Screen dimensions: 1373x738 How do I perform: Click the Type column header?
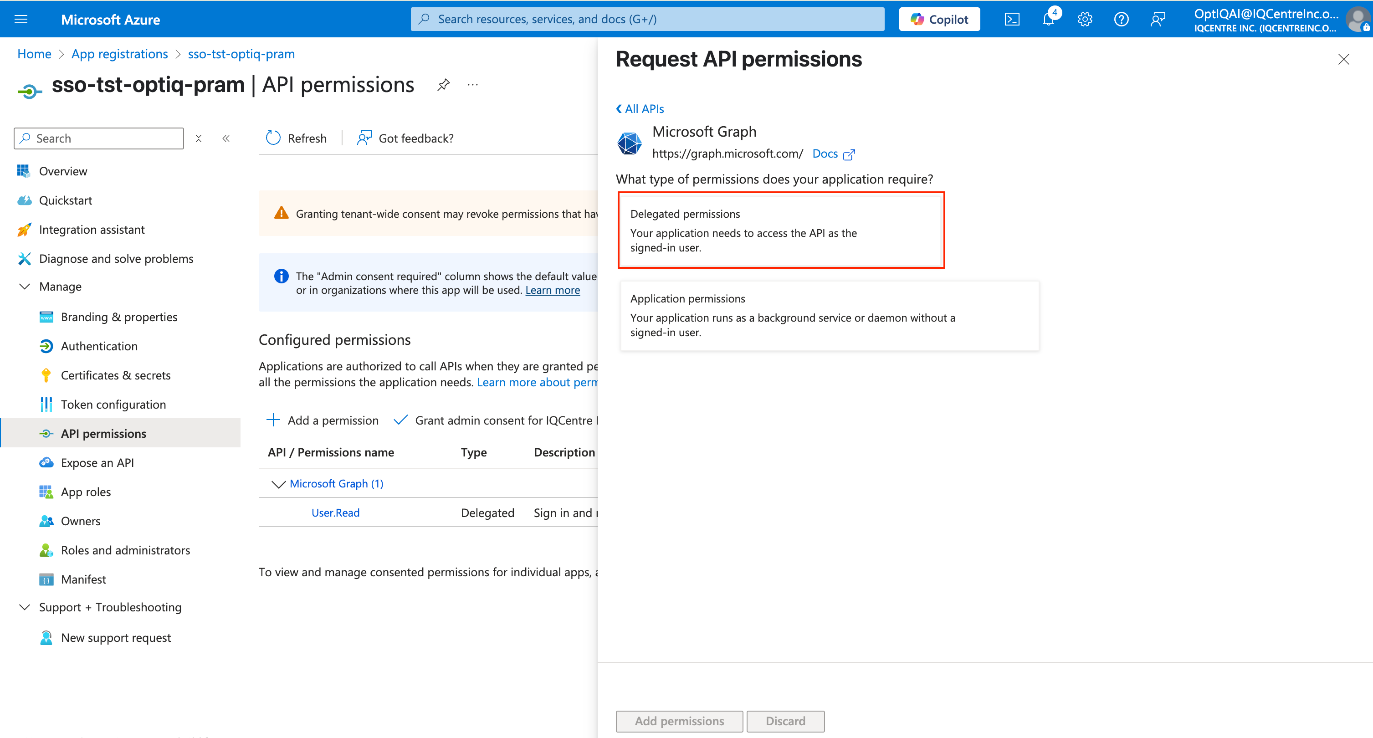click(x=473, y=452)
